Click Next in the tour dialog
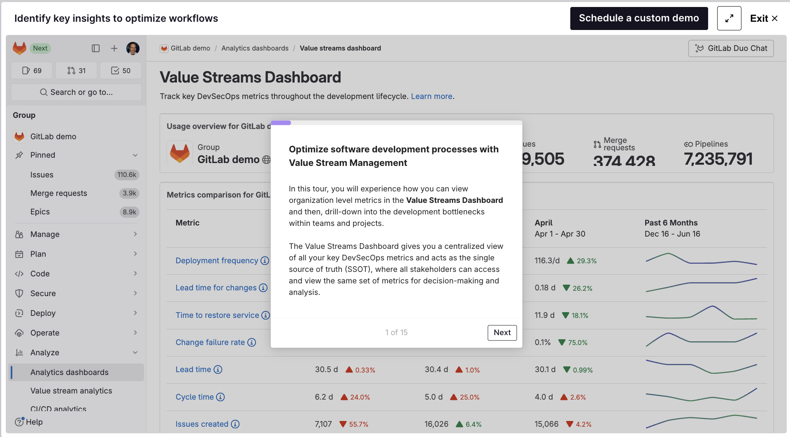This screenshot has width=790, height=437. (x=502, y=333)
